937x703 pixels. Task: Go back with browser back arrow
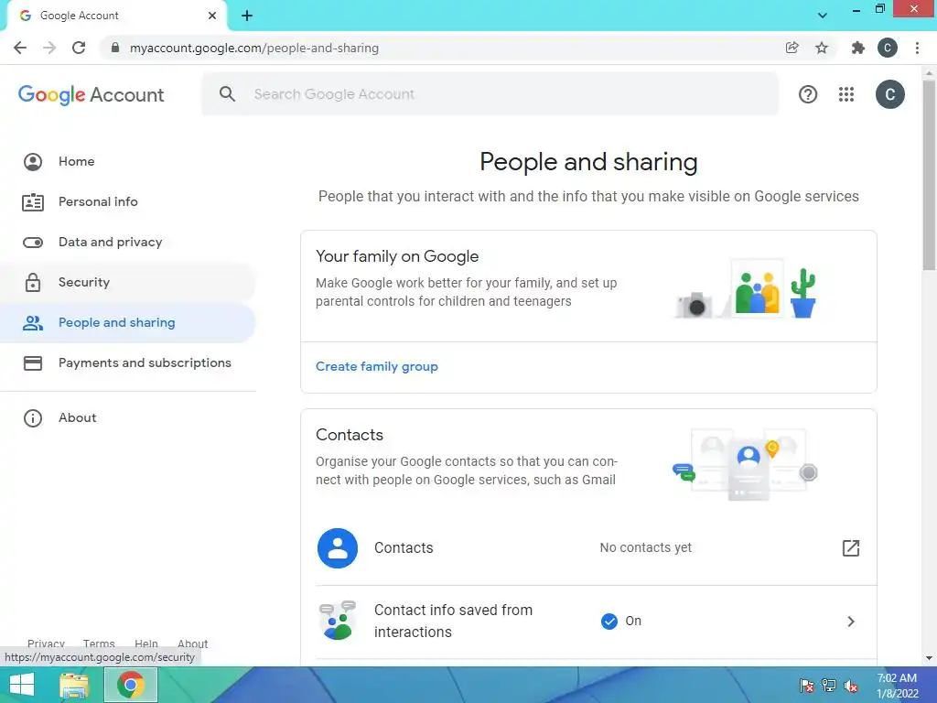point(20,48)
